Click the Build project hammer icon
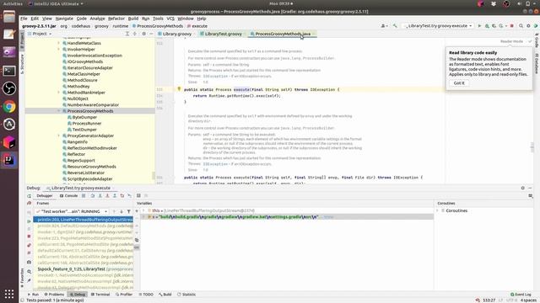 [395, 26]
